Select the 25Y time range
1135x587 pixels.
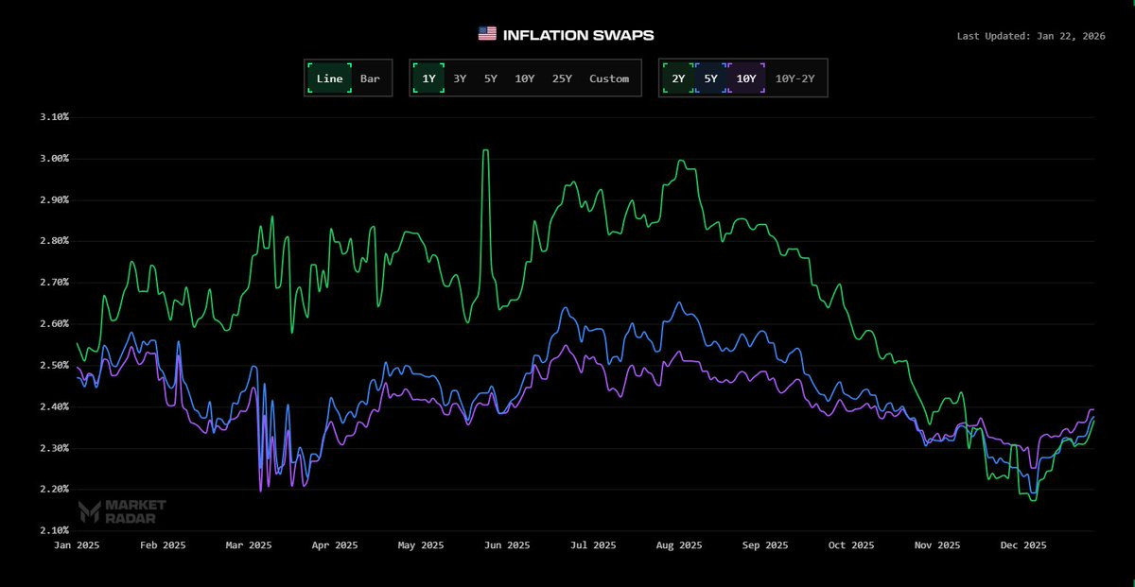(x=562, y=78)
